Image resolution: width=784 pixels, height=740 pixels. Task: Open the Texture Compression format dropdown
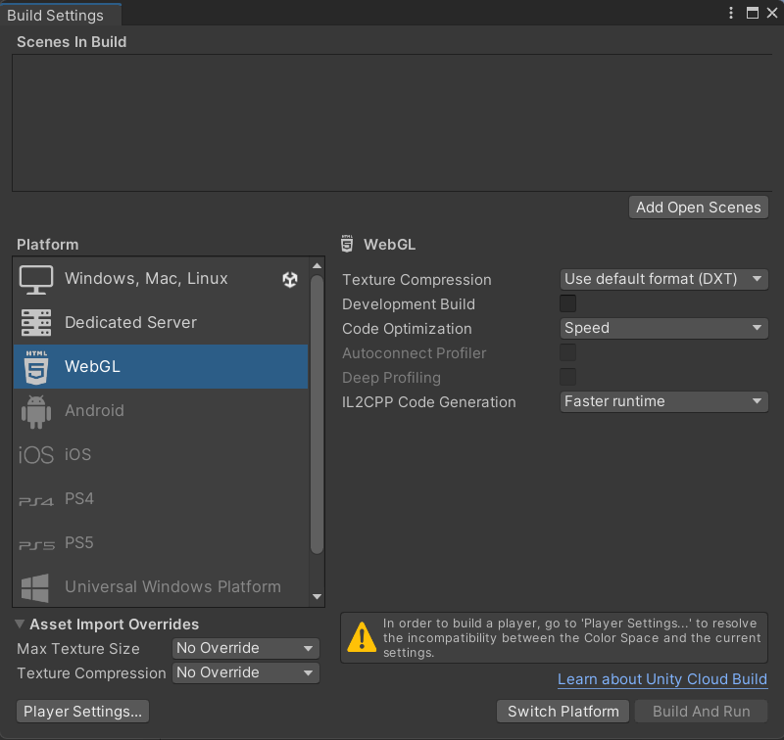(x=663, y=280)
